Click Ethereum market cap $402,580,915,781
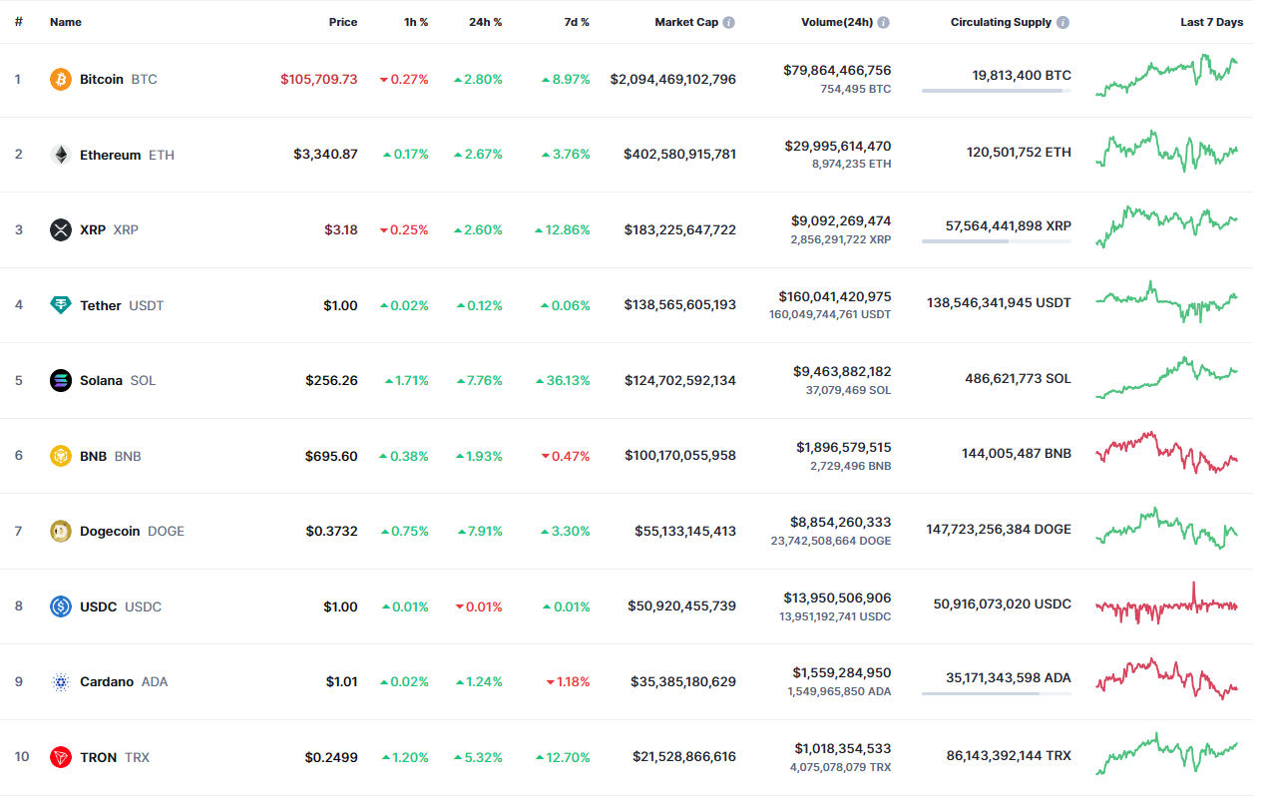Image resolution: width=1265 pixels, height=800 pixels. click(x=680, y=155)
